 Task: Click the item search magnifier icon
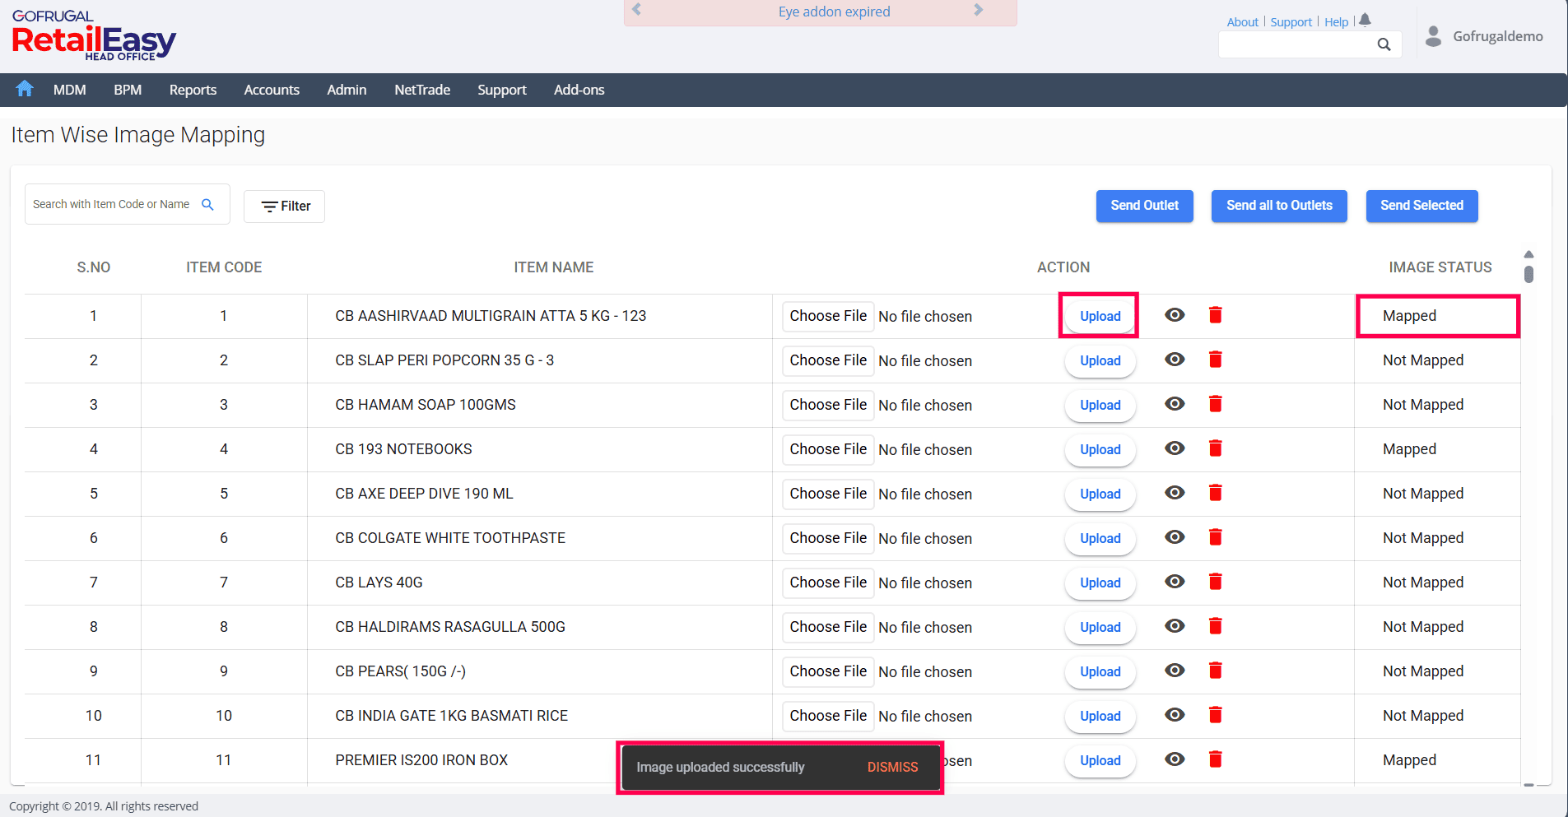[207, 204]
